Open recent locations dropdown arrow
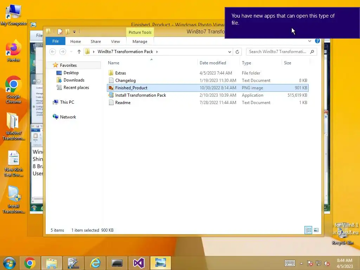 tap(71, 52)
